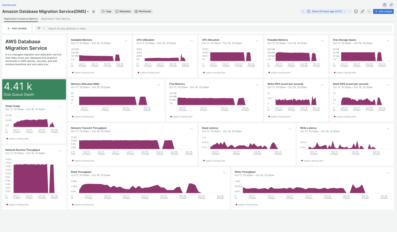Edit dashboard using the pencil icon
397x232 pixels.
[x=363, y=11]
